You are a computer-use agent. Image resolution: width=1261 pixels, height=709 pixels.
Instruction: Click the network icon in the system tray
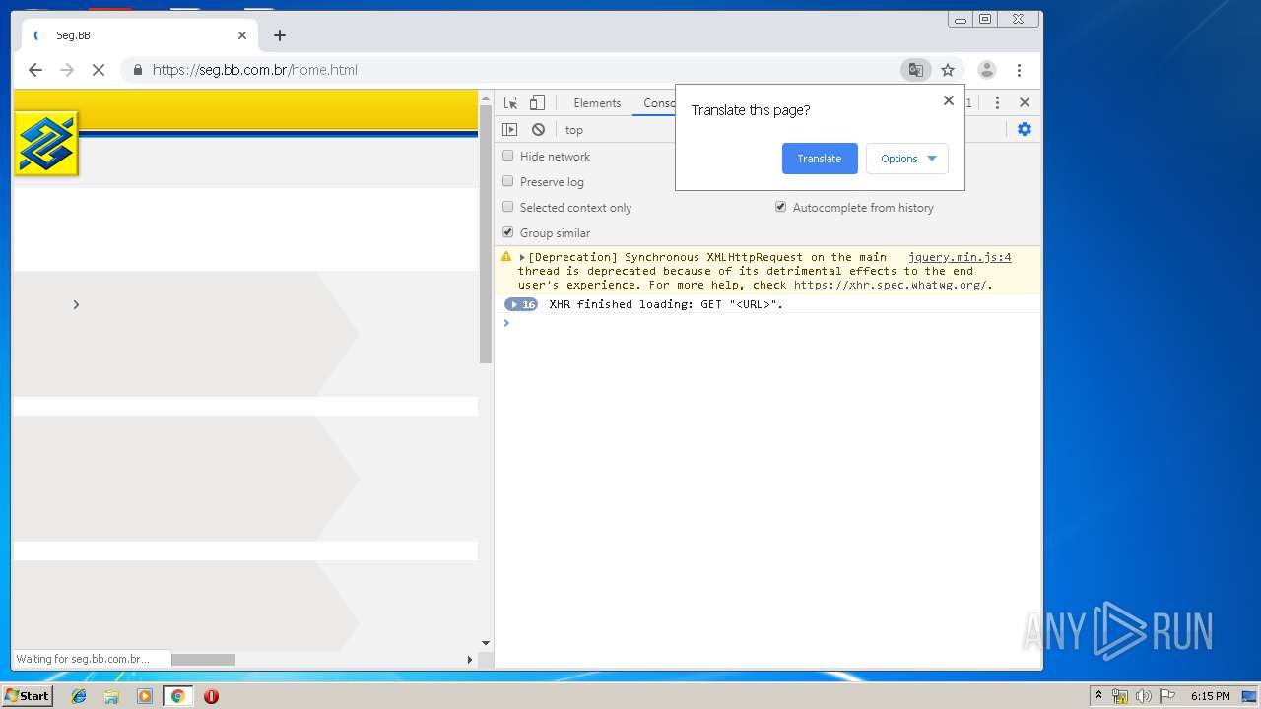[x=1120, y=696]
